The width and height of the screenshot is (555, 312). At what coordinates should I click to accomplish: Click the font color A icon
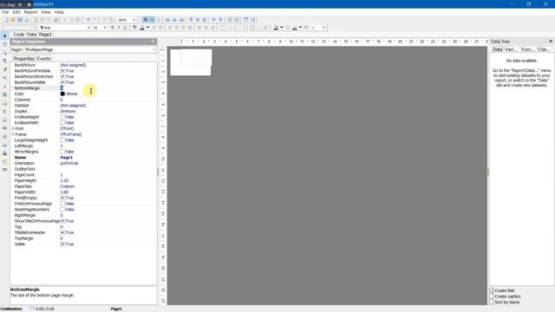142,27
